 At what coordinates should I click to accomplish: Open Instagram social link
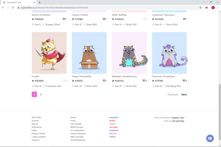click(x=114, y=130)
